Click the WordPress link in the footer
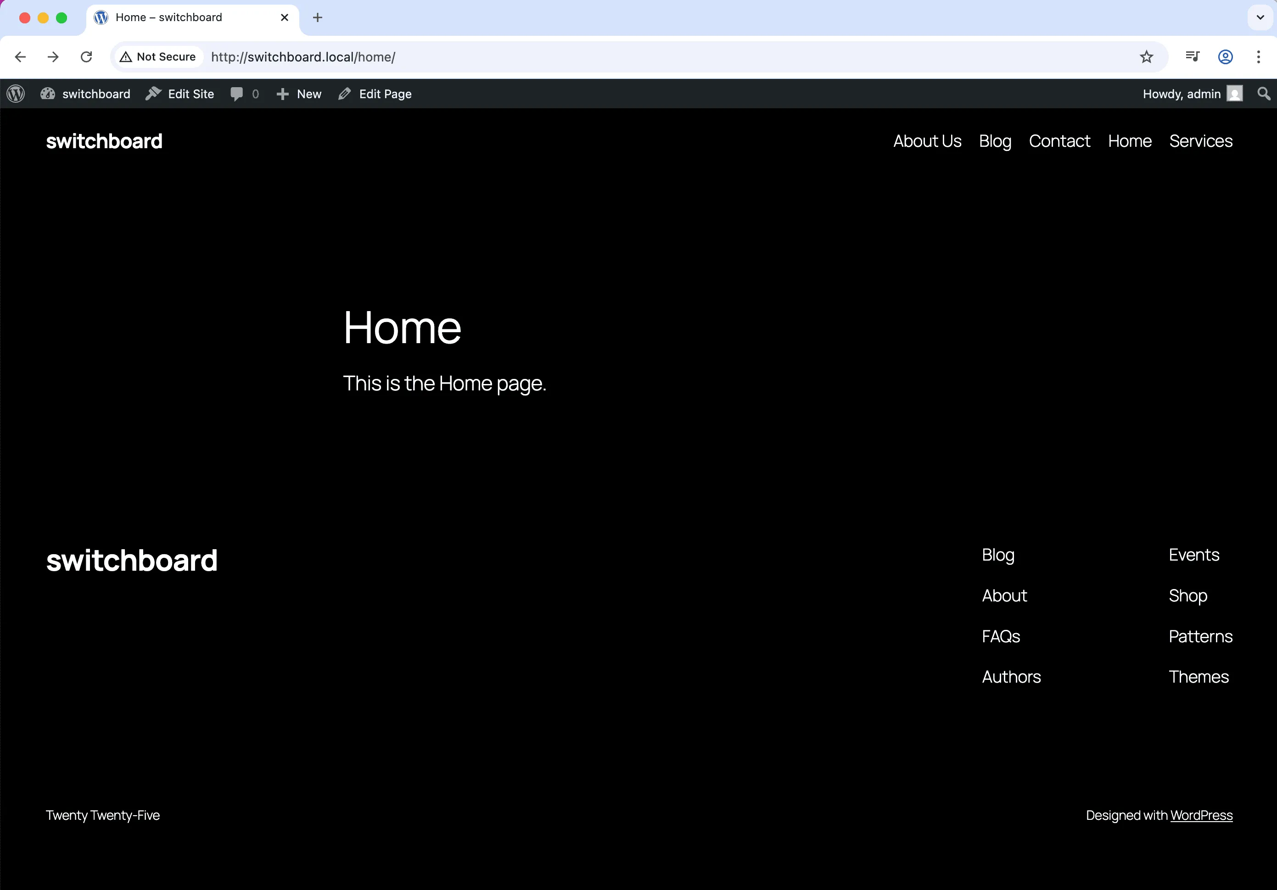 pyautogui.click(x=1201, y=815)
